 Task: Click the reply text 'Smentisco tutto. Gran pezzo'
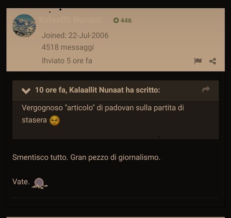pyautogui.click(x=64, y=157)
